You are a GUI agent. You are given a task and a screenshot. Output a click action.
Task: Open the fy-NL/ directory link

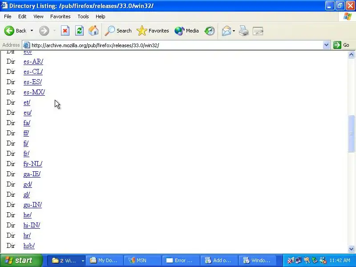(32, 164)
